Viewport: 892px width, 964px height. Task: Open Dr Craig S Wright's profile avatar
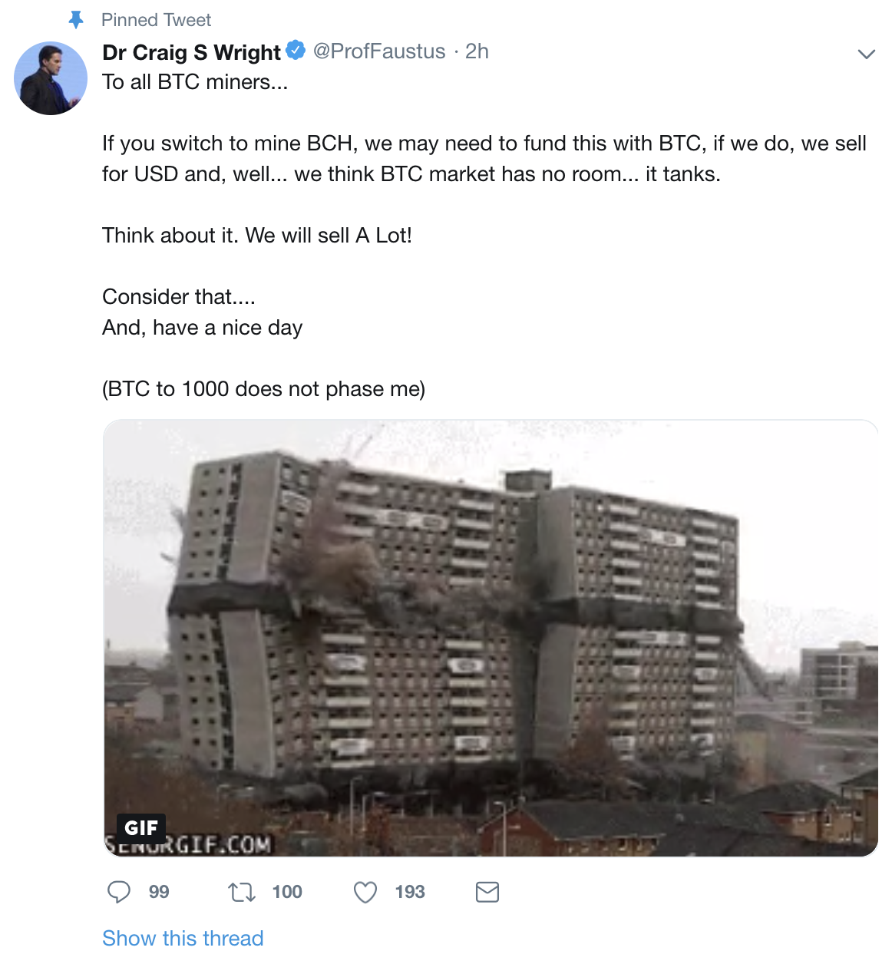click(51, 78)
